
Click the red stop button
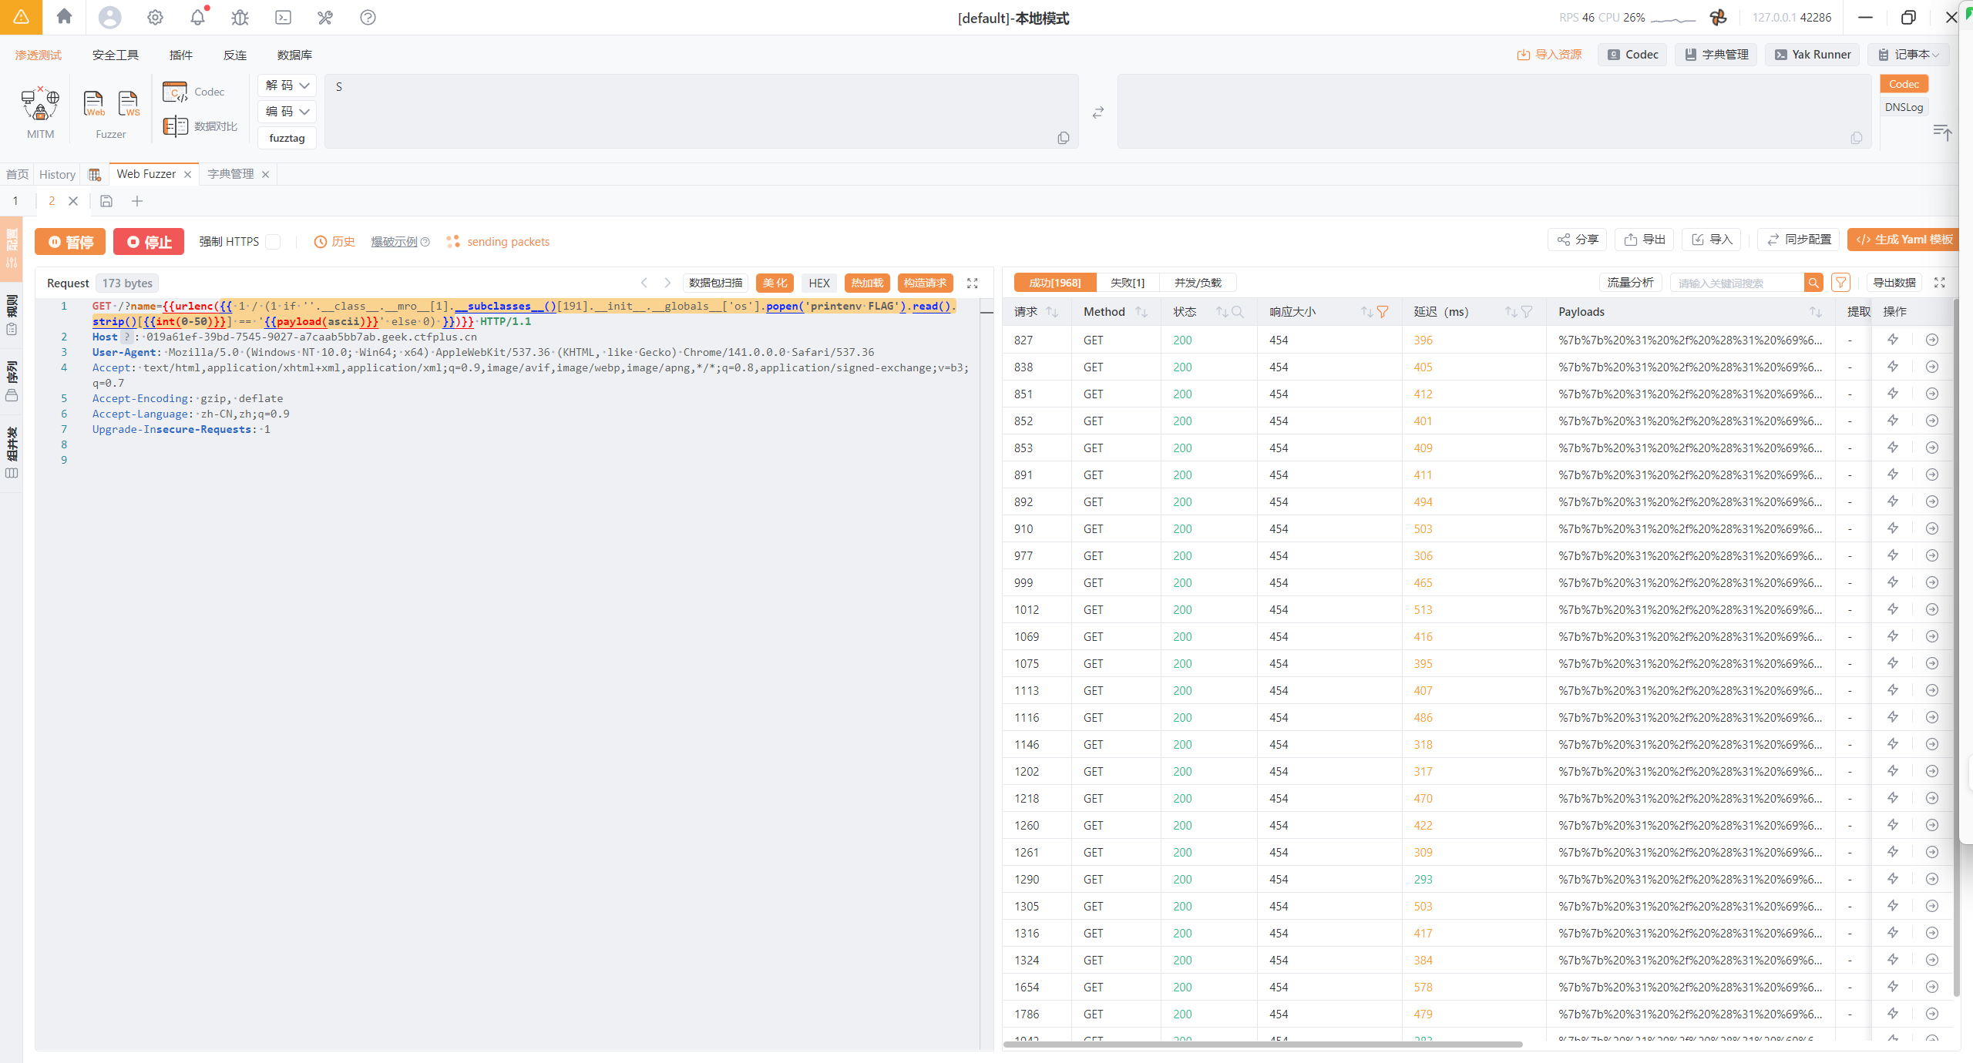[149, 242]
